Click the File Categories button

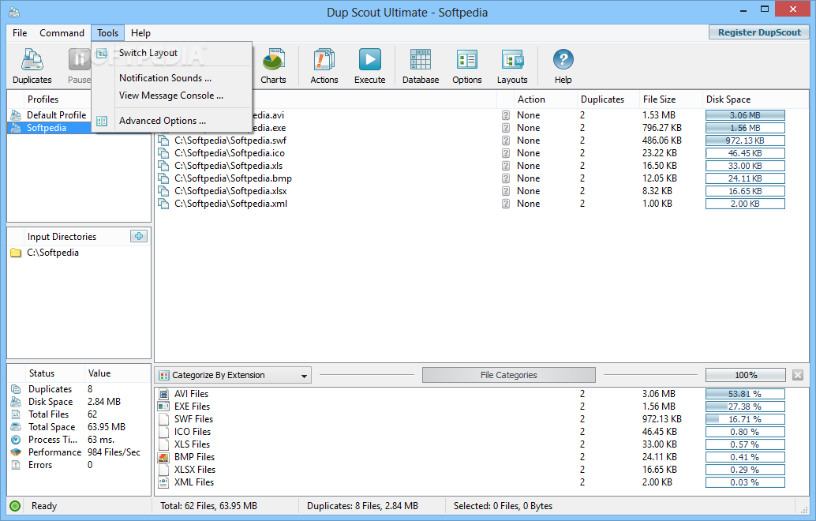[508, 375]
